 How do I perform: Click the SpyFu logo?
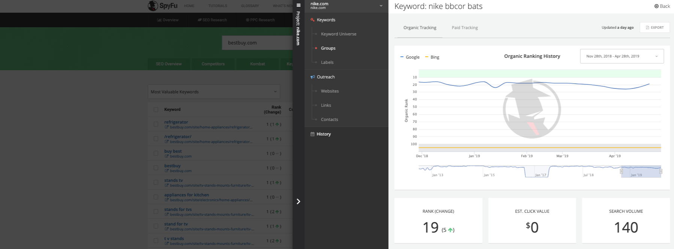click(x=163, y=6)
